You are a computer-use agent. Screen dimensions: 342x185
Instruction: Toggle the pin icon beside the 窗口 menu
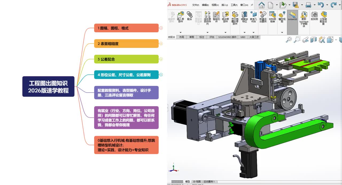pyautogui.click(x=252, y=5)
